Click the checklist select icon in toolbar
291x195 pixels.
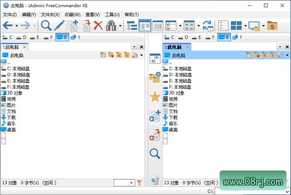click(223, 25)
